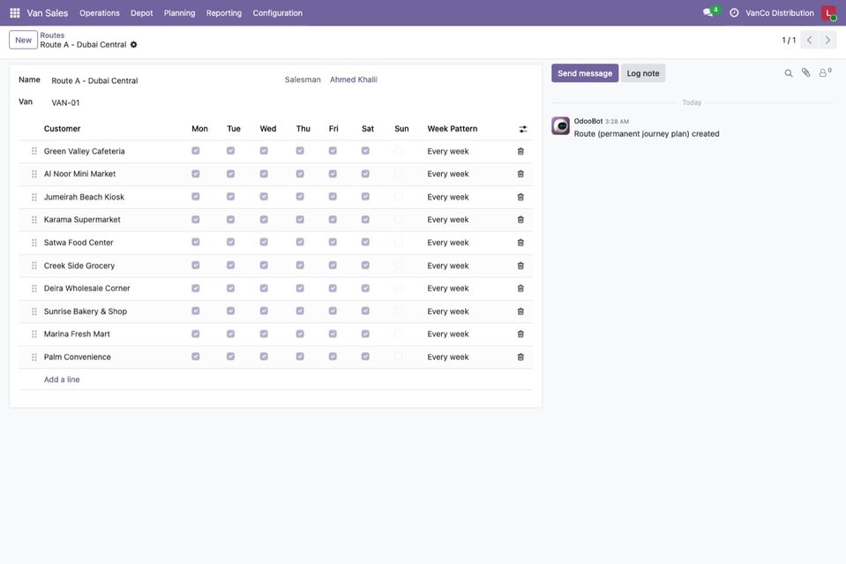Open the apps grid menu icon
The height and width of the screenshot is (564, 846).
15,12
